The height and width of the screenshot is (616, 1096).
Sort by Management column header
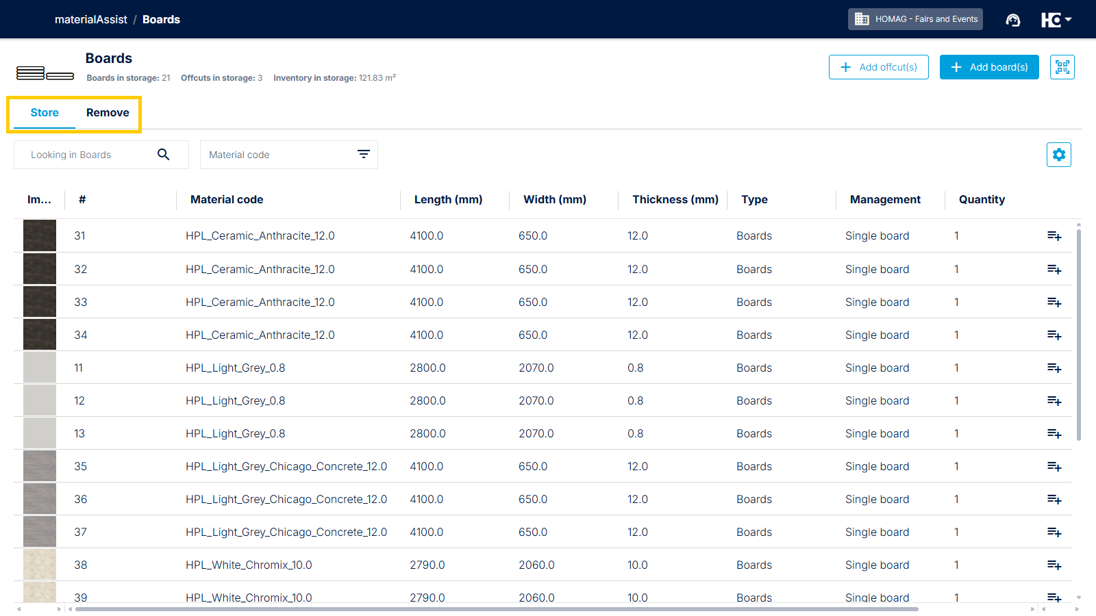point(885,200)
